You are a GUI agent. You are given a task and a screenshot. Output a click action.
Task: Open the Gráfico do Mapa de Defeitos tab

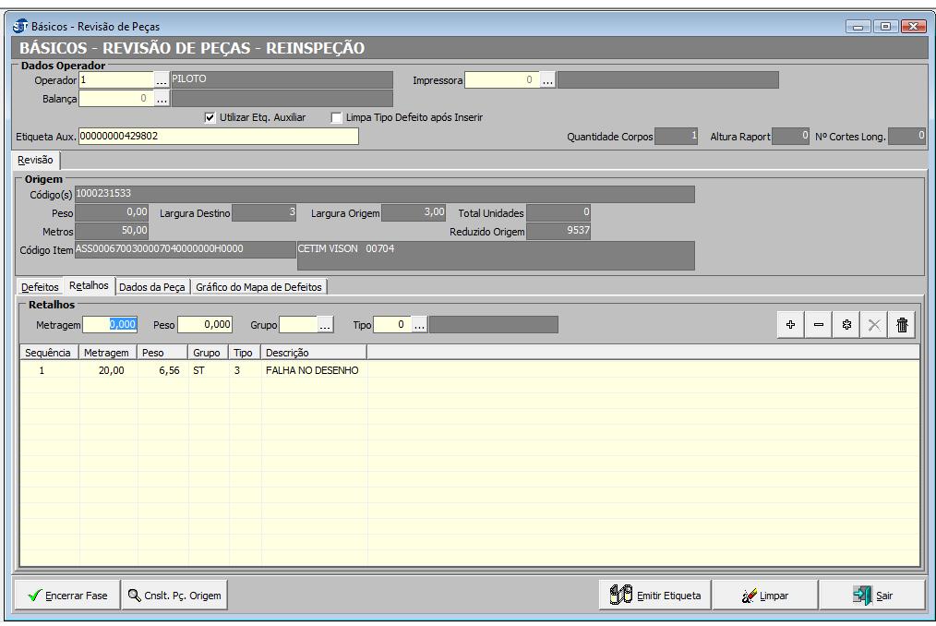coord(258,287)
